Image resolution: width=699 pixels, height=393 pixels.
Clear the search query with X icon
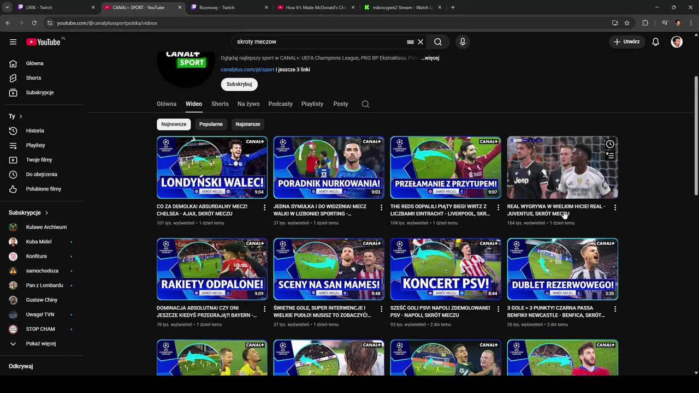[x=420, y=42]
